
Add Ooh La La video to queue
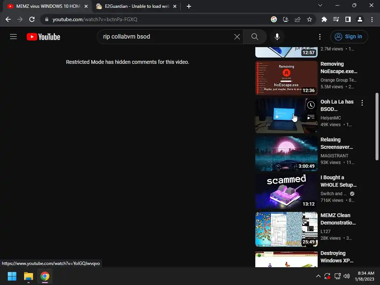(x=311, y=117)
